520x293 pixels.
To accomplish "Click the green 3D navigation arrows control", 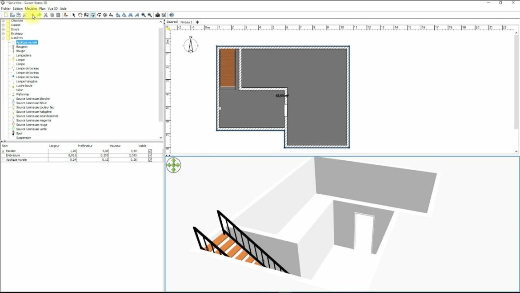I will (173, 165).
